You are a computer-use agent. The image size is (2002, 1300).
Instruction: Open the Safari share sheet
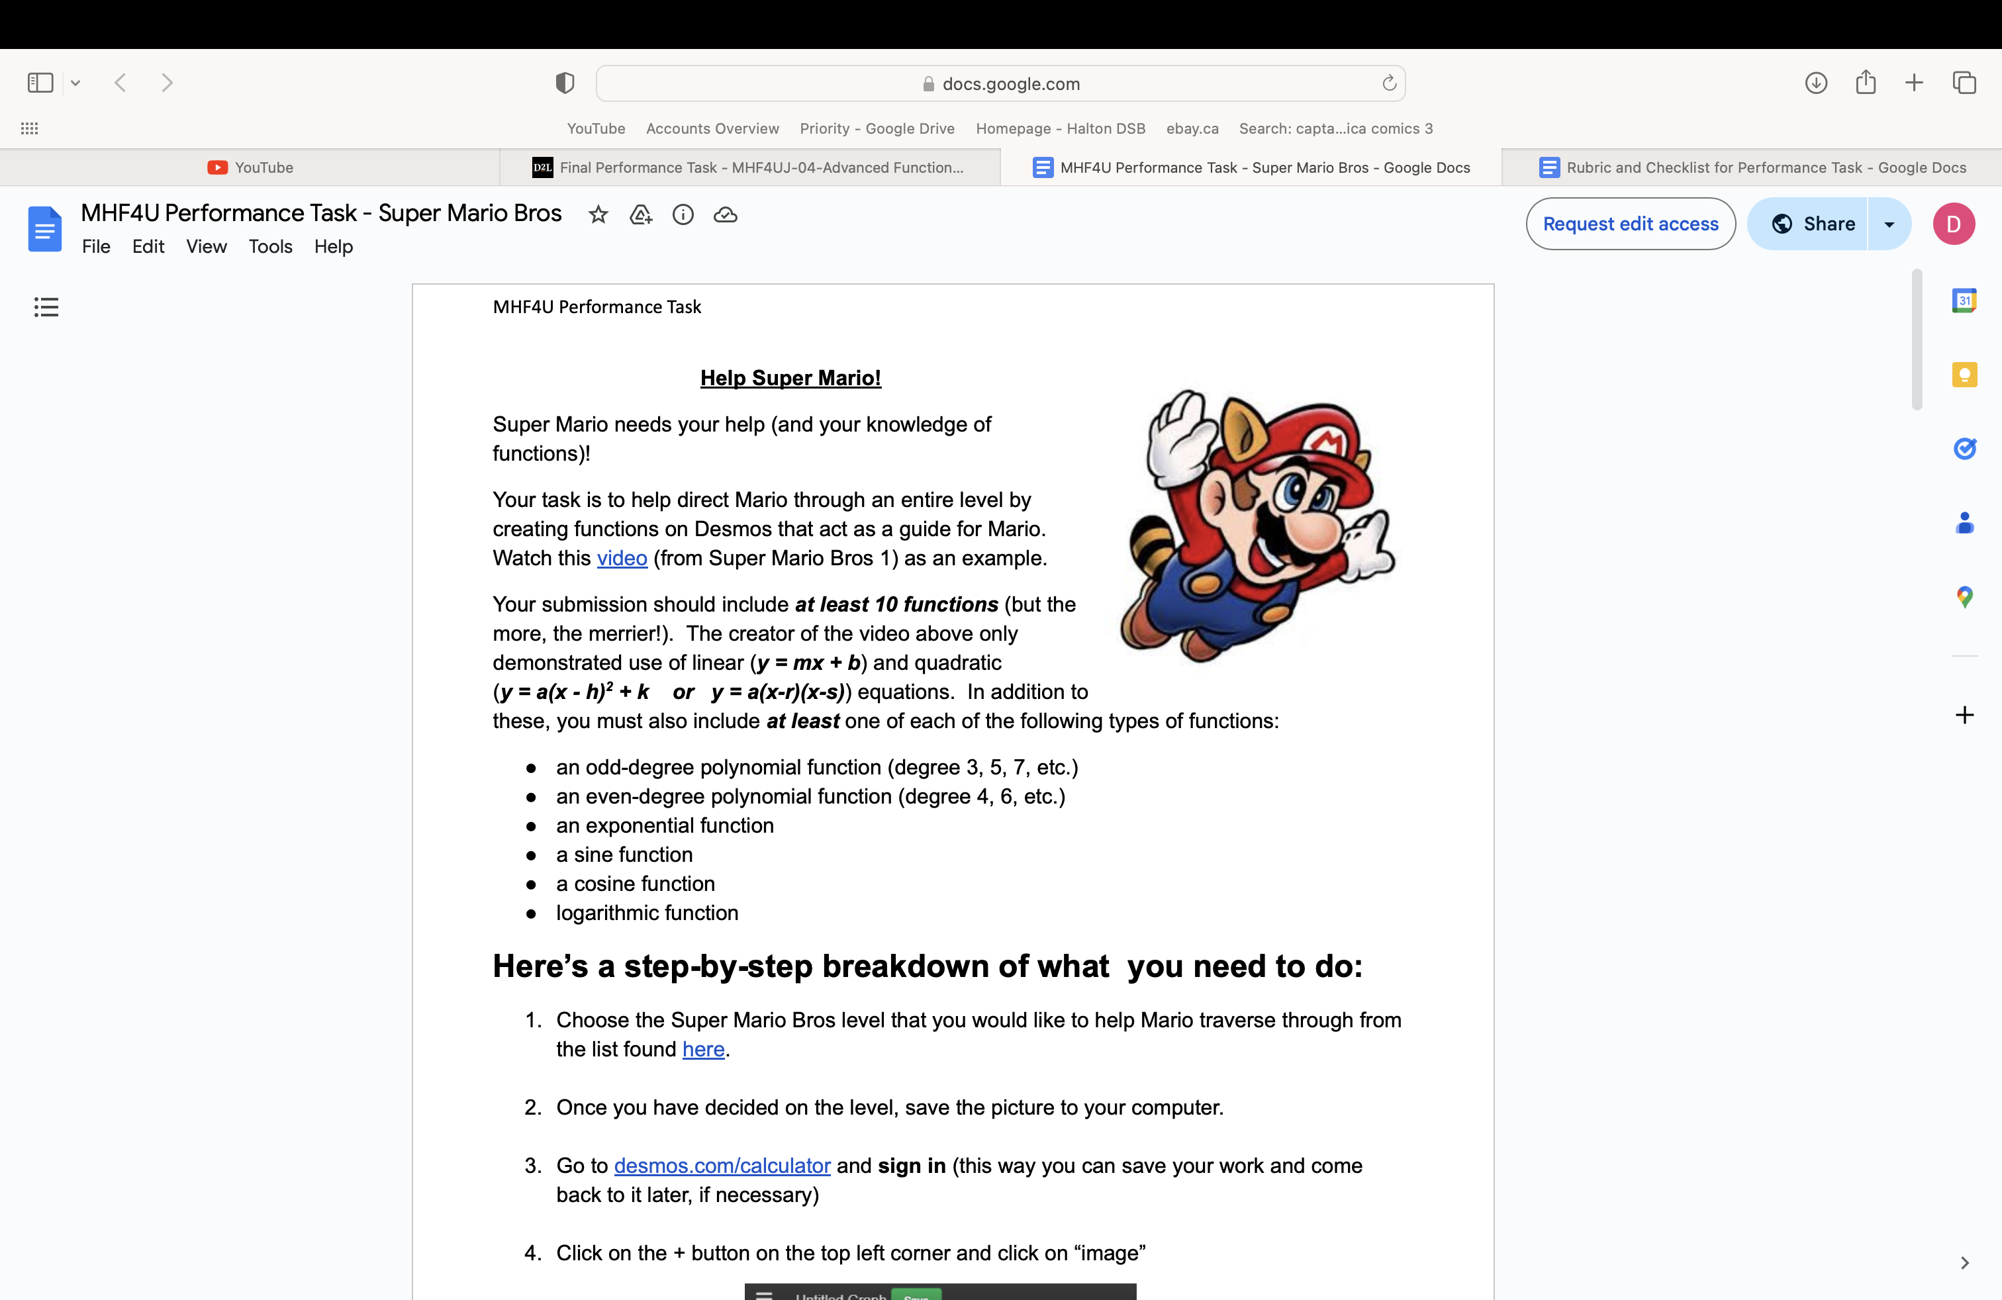click(1866, 82)
